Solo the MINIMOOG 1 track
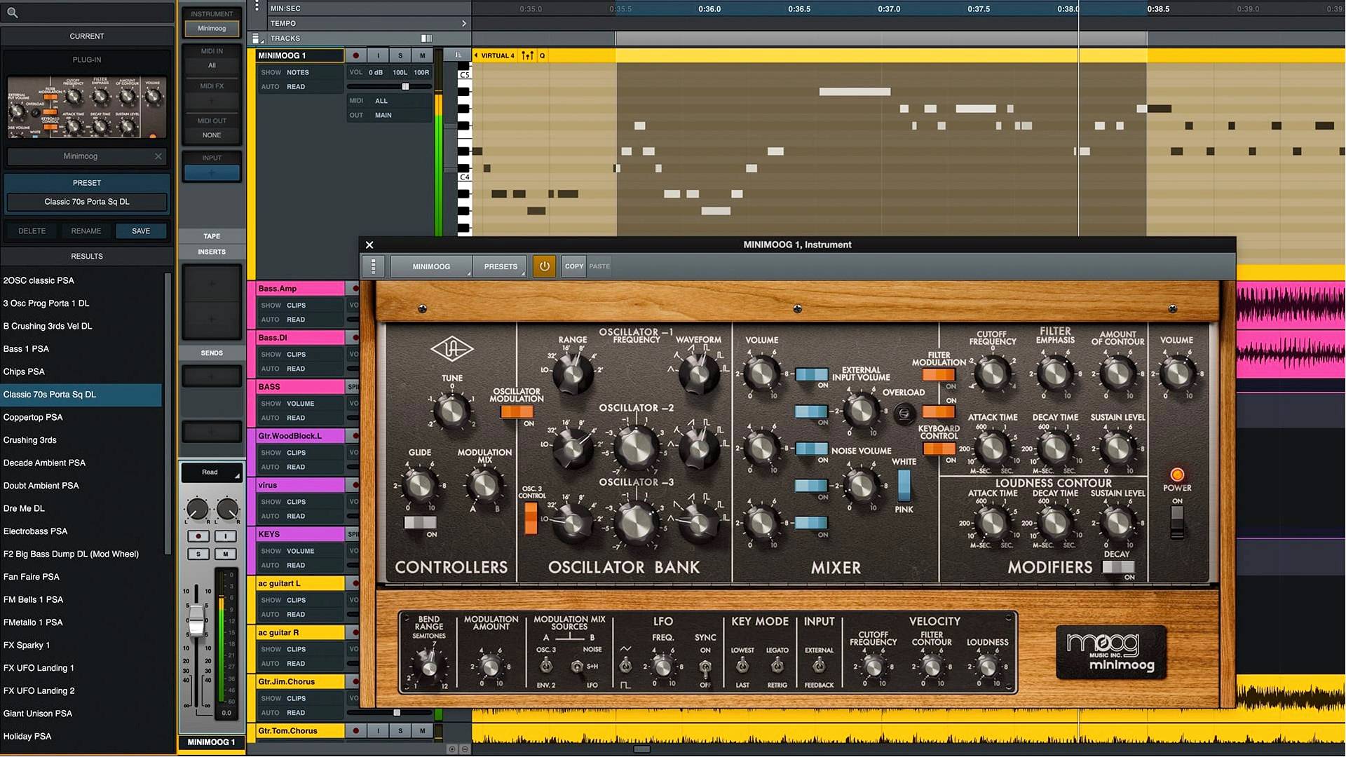1346x757 pixels. (400, 55)
